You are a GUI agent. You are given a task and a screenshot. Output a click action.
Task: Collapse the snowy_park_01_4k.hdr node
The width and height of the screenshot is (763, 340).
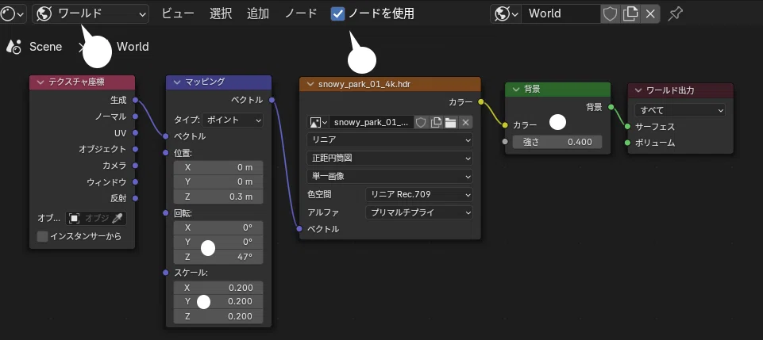pos(310,84)
